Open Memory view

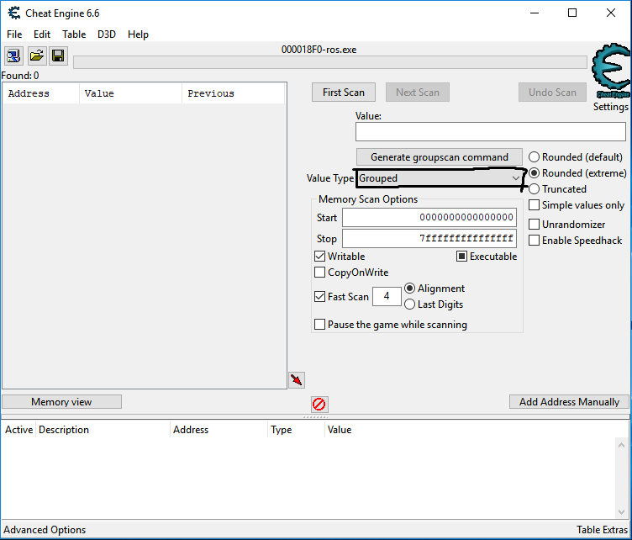coord(61,402)
